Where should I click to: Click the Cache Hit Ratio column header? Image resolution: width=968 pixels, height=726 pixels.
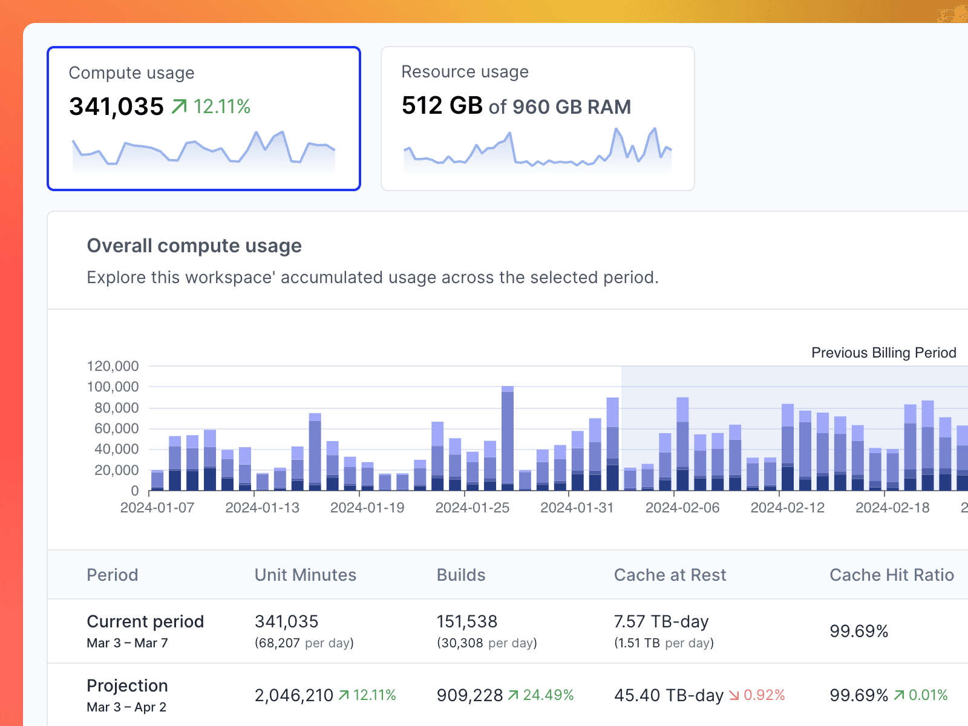click(x=891, y=575)
